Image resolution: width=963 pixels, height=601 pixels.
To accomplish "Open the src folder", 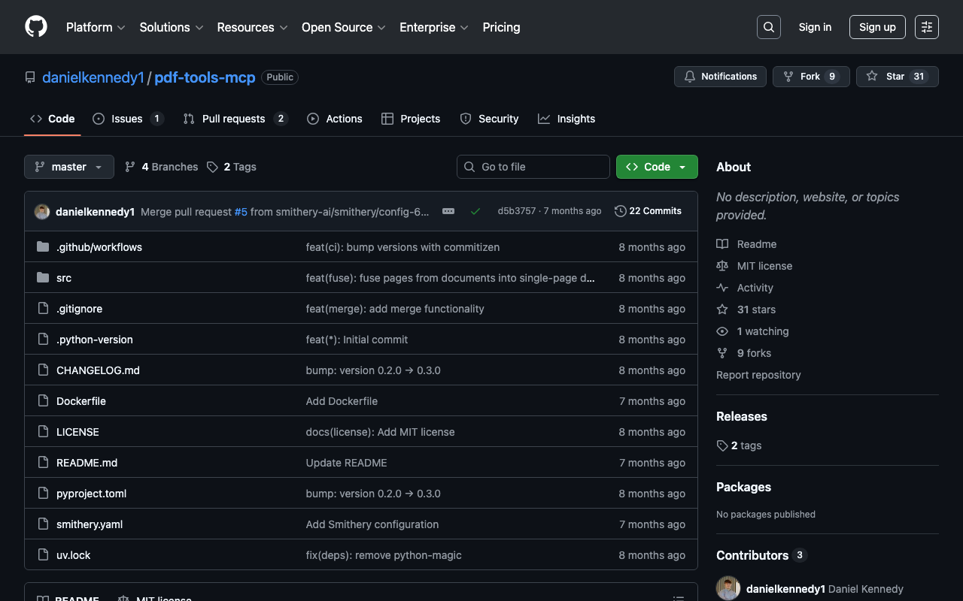I will (x=64, y=278).
